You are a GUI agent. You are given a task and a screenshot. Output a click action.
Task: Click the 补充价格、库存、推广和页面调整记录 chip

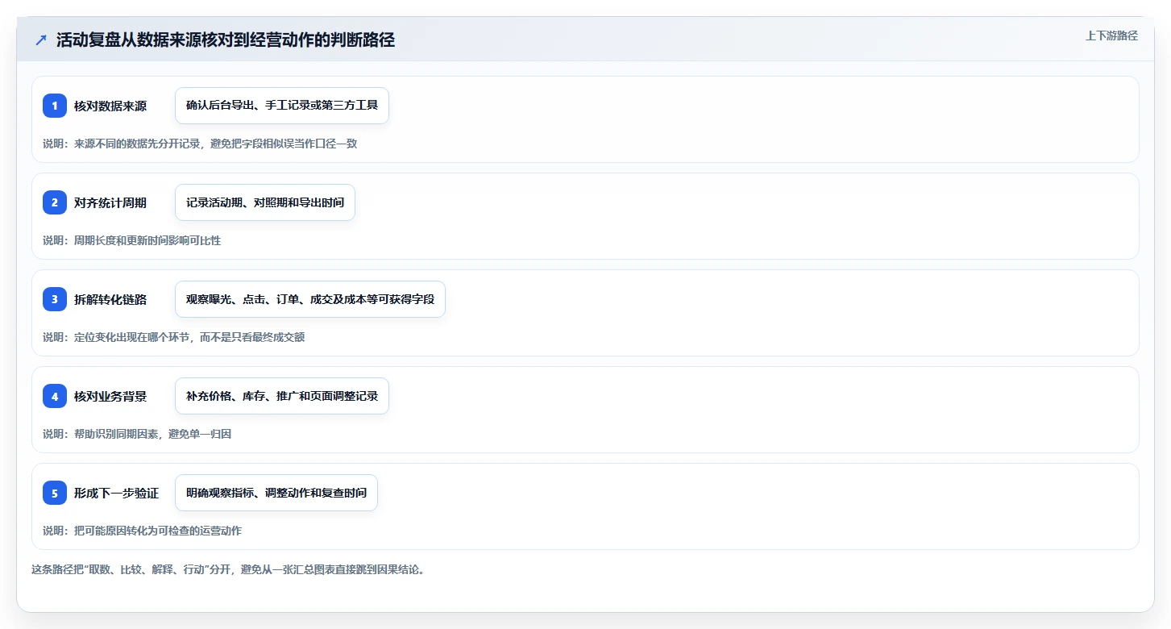282,396
